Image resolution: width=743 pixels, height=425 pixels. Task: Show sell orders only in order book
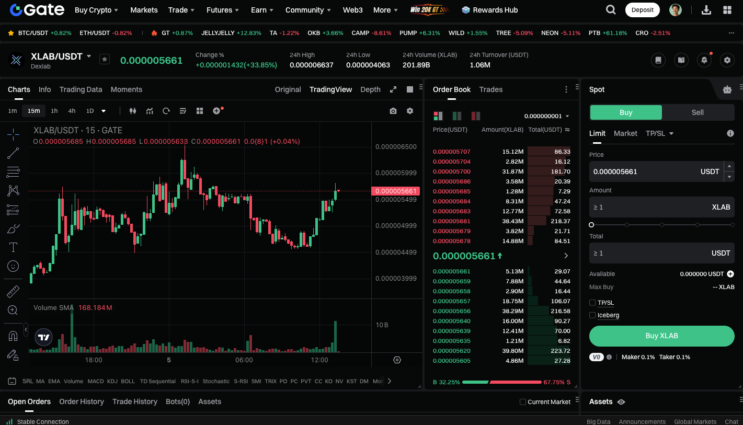[x=476, y=116]
